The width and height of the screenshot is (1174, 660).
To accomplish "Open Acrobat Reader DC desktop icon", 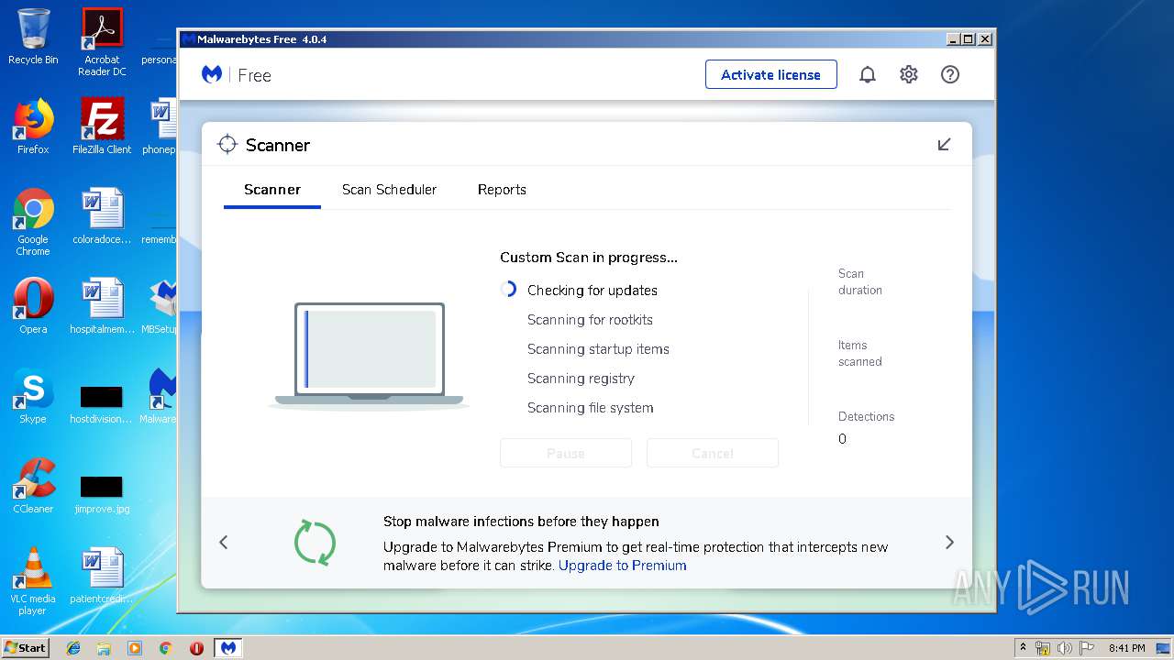I will (102, 41).
